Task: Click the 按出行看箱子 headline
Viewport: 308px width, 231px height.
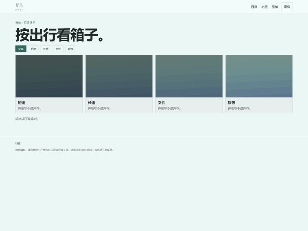Action: click(x=59, y=35)
